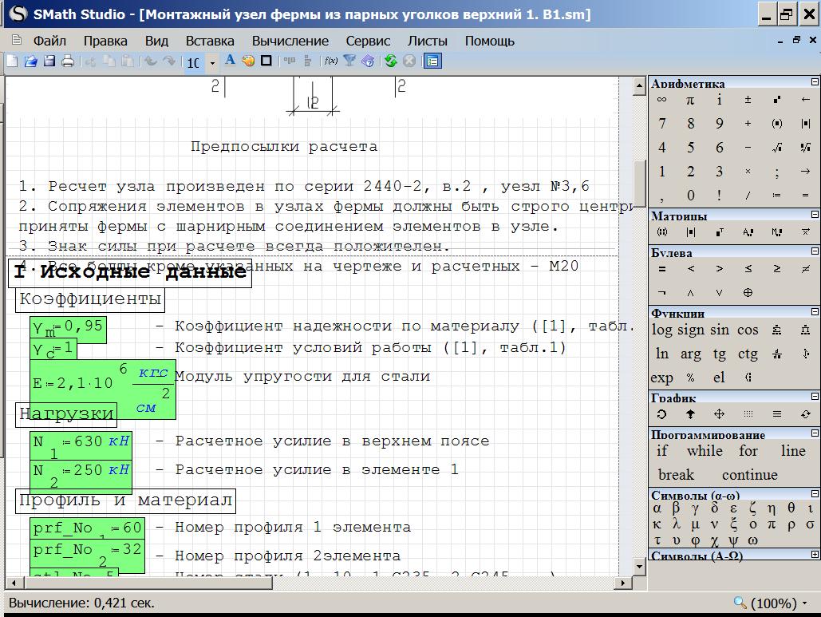
Task: Insert square root from Arithmetic panel
Action: click(776, 148)
